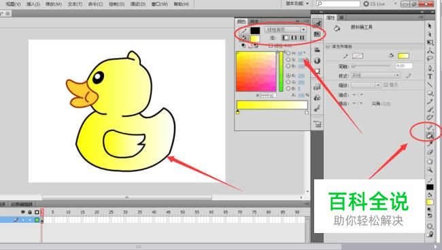Select the Selection arrow tool

click(x=430, y=26)
